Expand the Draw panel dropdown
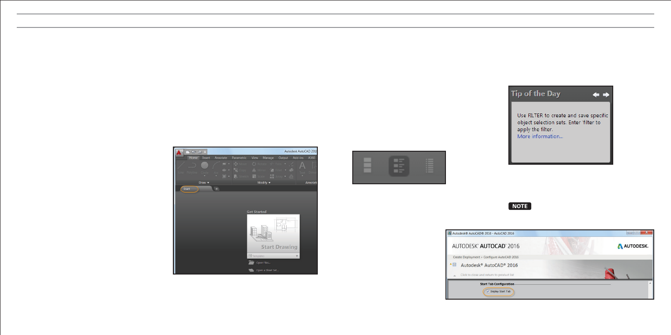 pyautogui.click(x=204, y=182)
